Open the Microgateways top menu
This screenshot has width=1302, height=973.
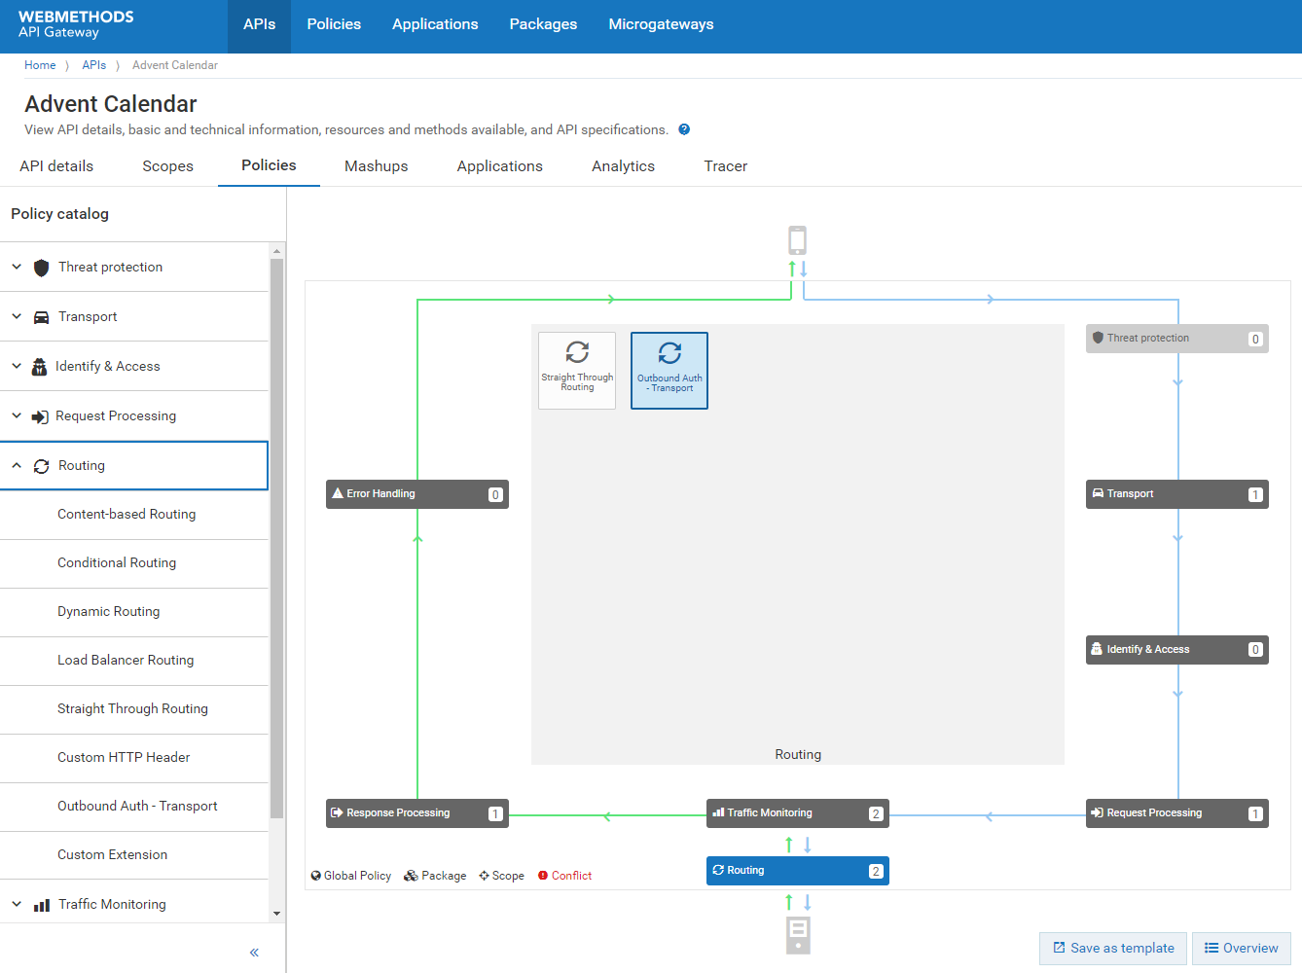661,24
